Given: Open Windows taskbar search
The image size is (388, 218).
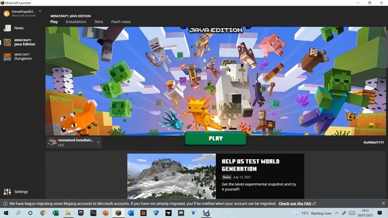Looking at the screenshot, I should pyautogui.click(x=18, y=213).
